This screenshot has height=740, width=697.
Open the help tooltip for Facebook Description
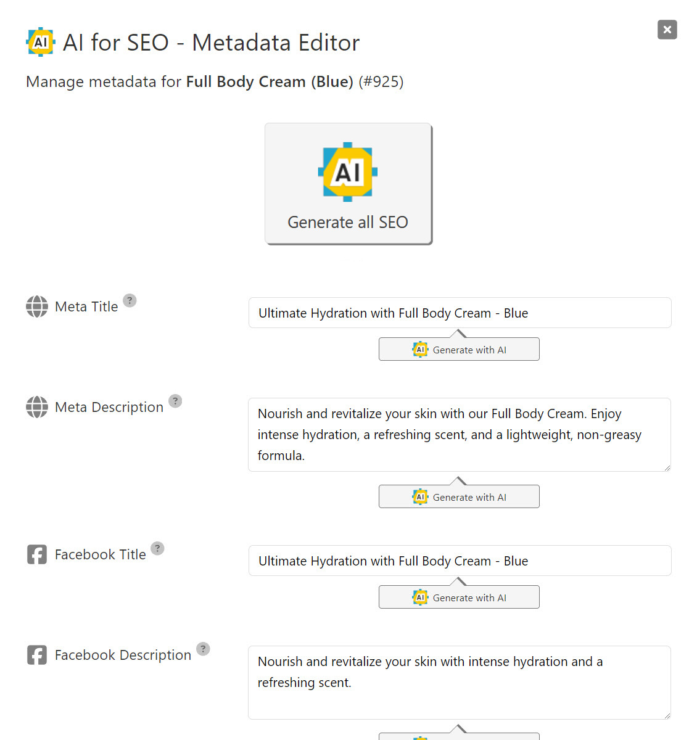click(204, 649)
